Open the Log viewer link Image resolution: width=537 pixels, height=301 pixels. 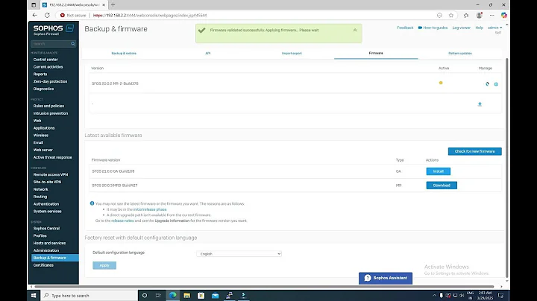point(462,28)
